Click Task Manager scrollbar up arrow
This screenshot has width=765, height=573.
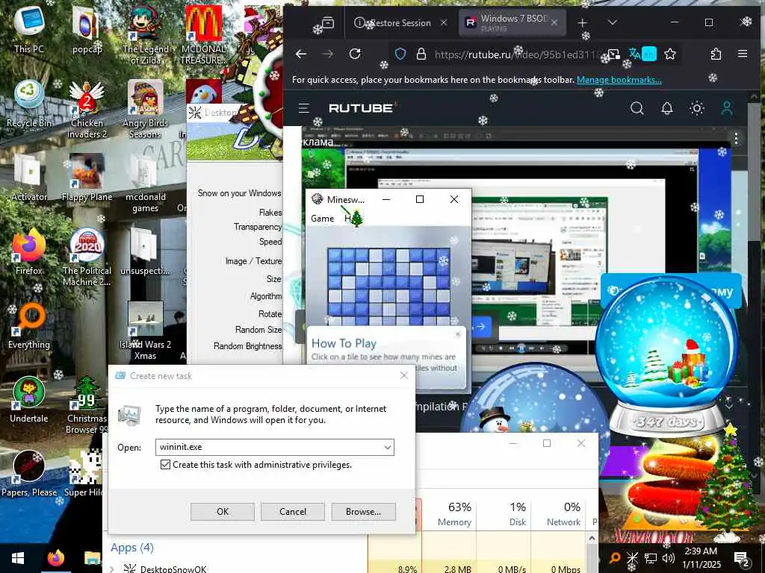pos(592,539)
